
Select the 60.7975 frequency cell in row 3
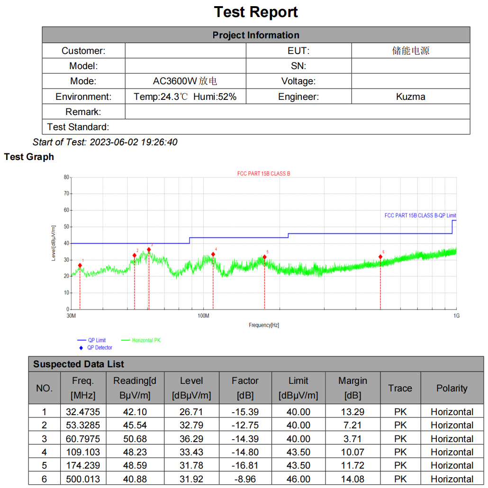(x=83, y=439)
